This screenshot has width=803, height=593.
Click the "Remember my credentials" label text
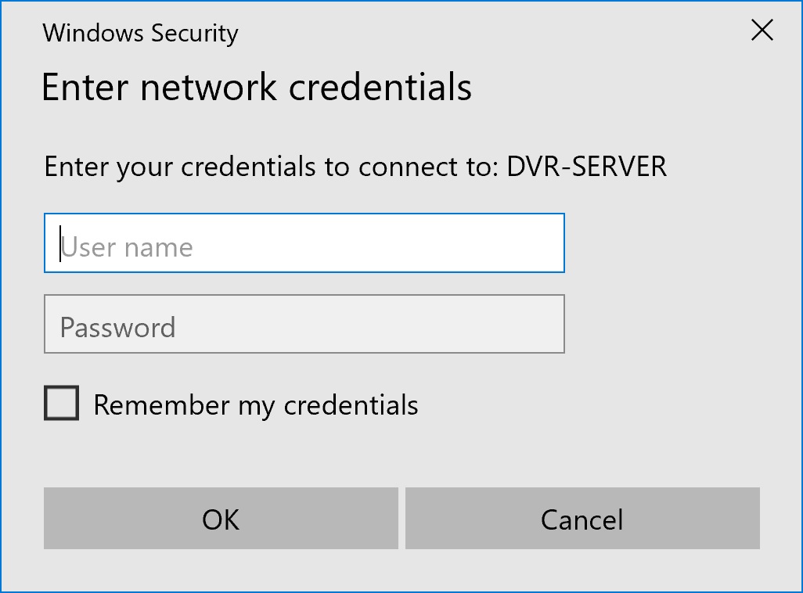coord(255,405)
